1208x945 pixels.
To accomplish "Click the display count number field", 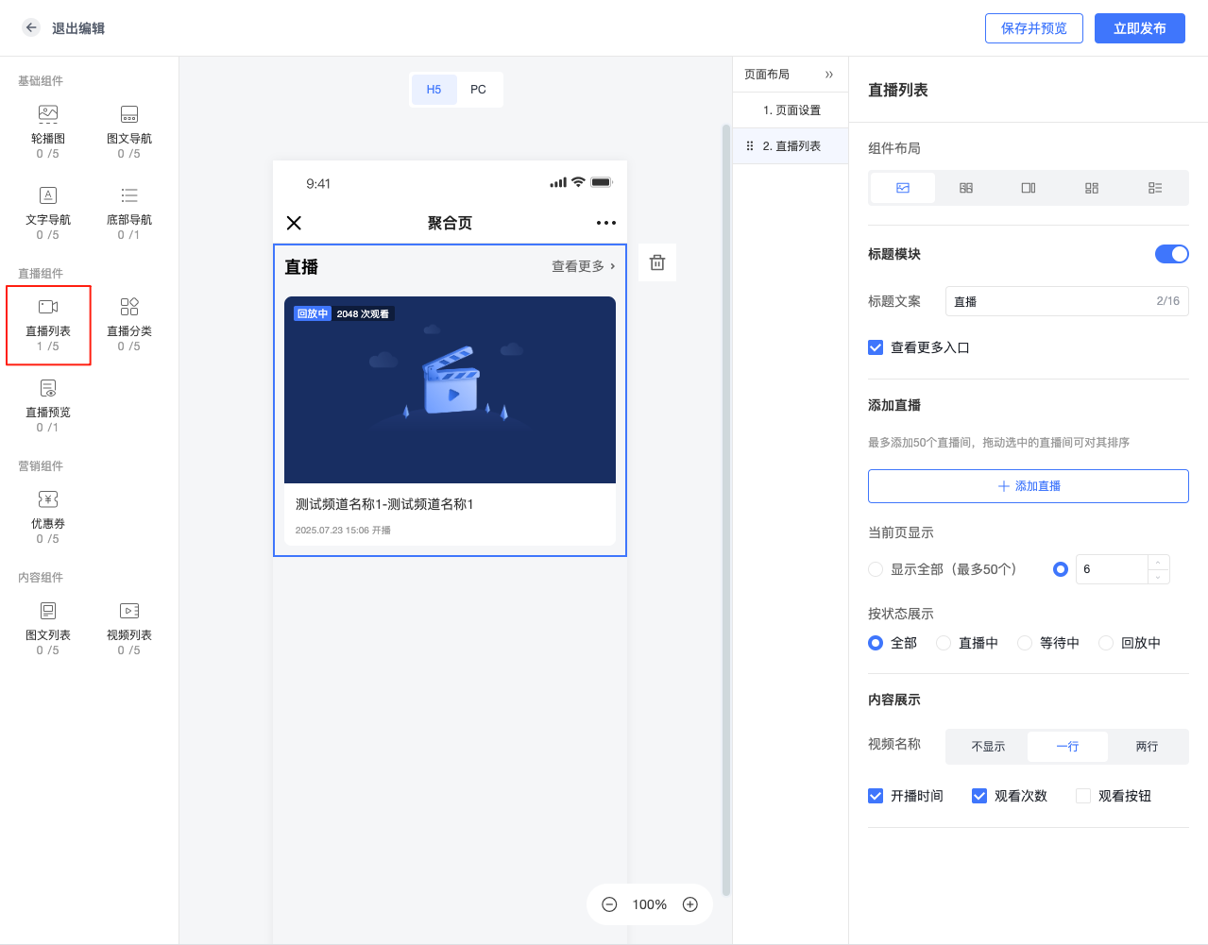I will pyautogui.click(x=1112, y=569).
